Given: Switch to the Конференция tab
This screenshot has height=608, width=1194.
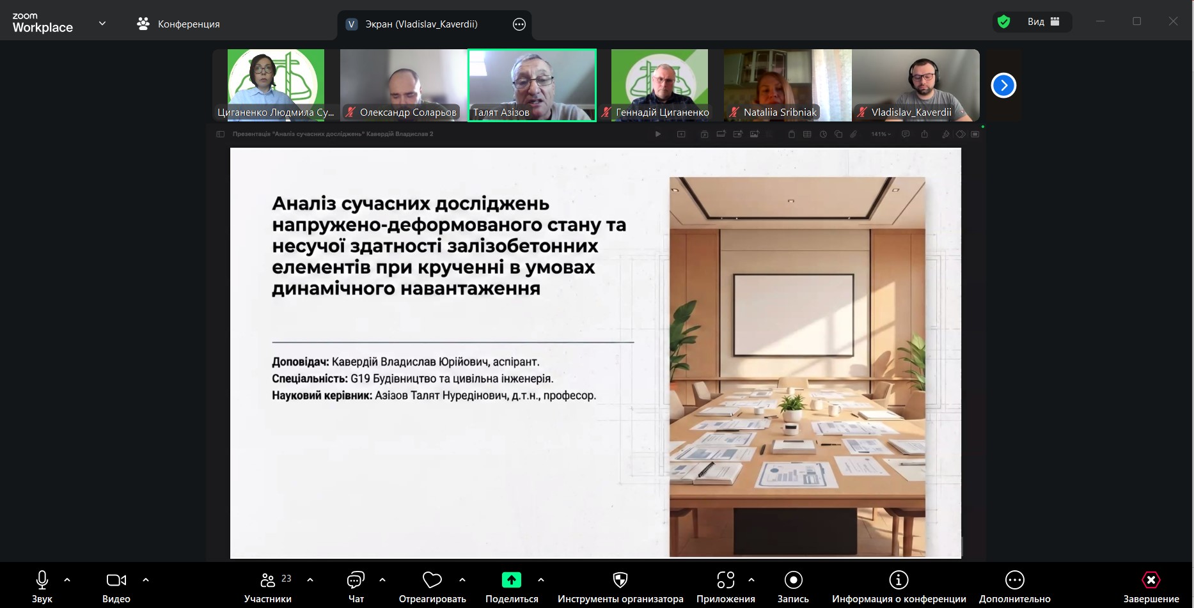Looking at the screenshot, I should coord(178,24).
